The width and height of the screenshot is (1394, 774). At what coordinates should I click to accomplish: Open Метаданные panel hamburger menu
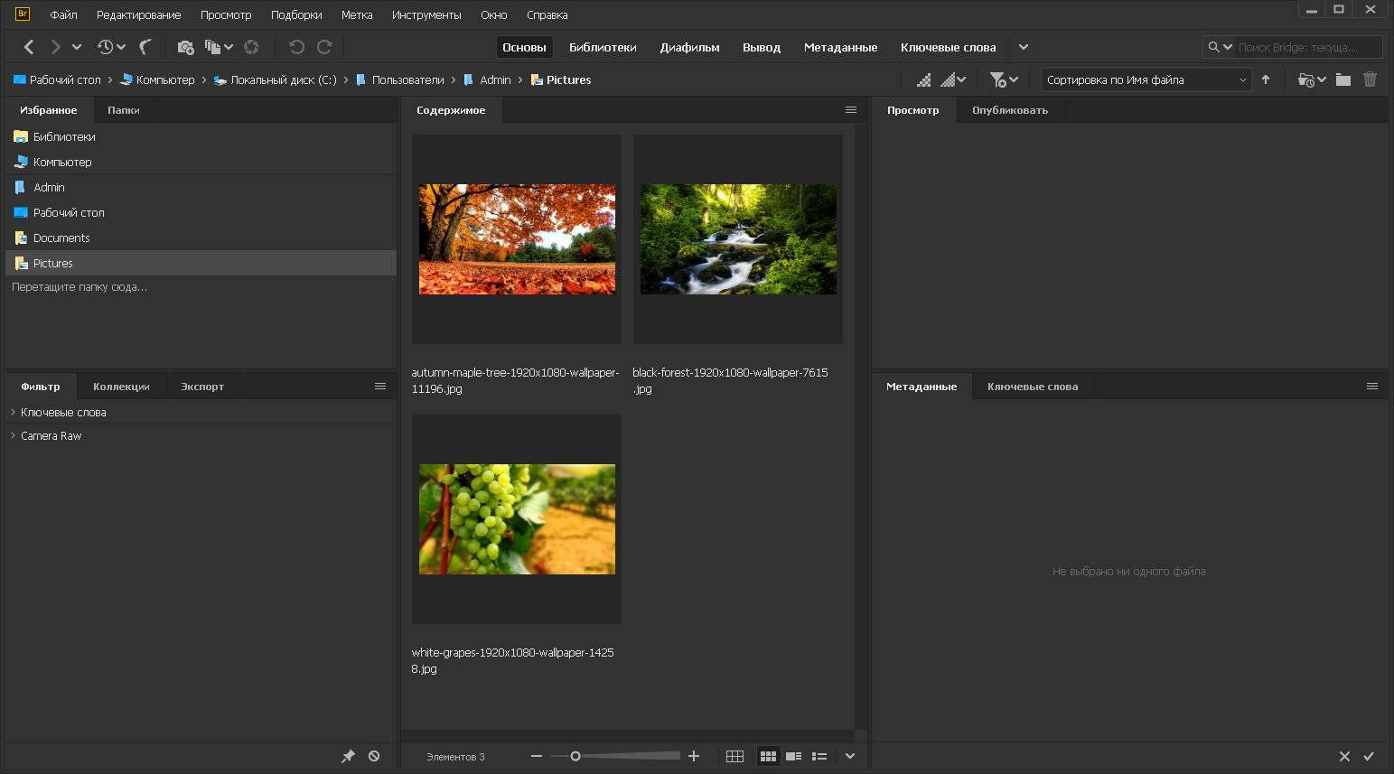[x=1371, y=387]
